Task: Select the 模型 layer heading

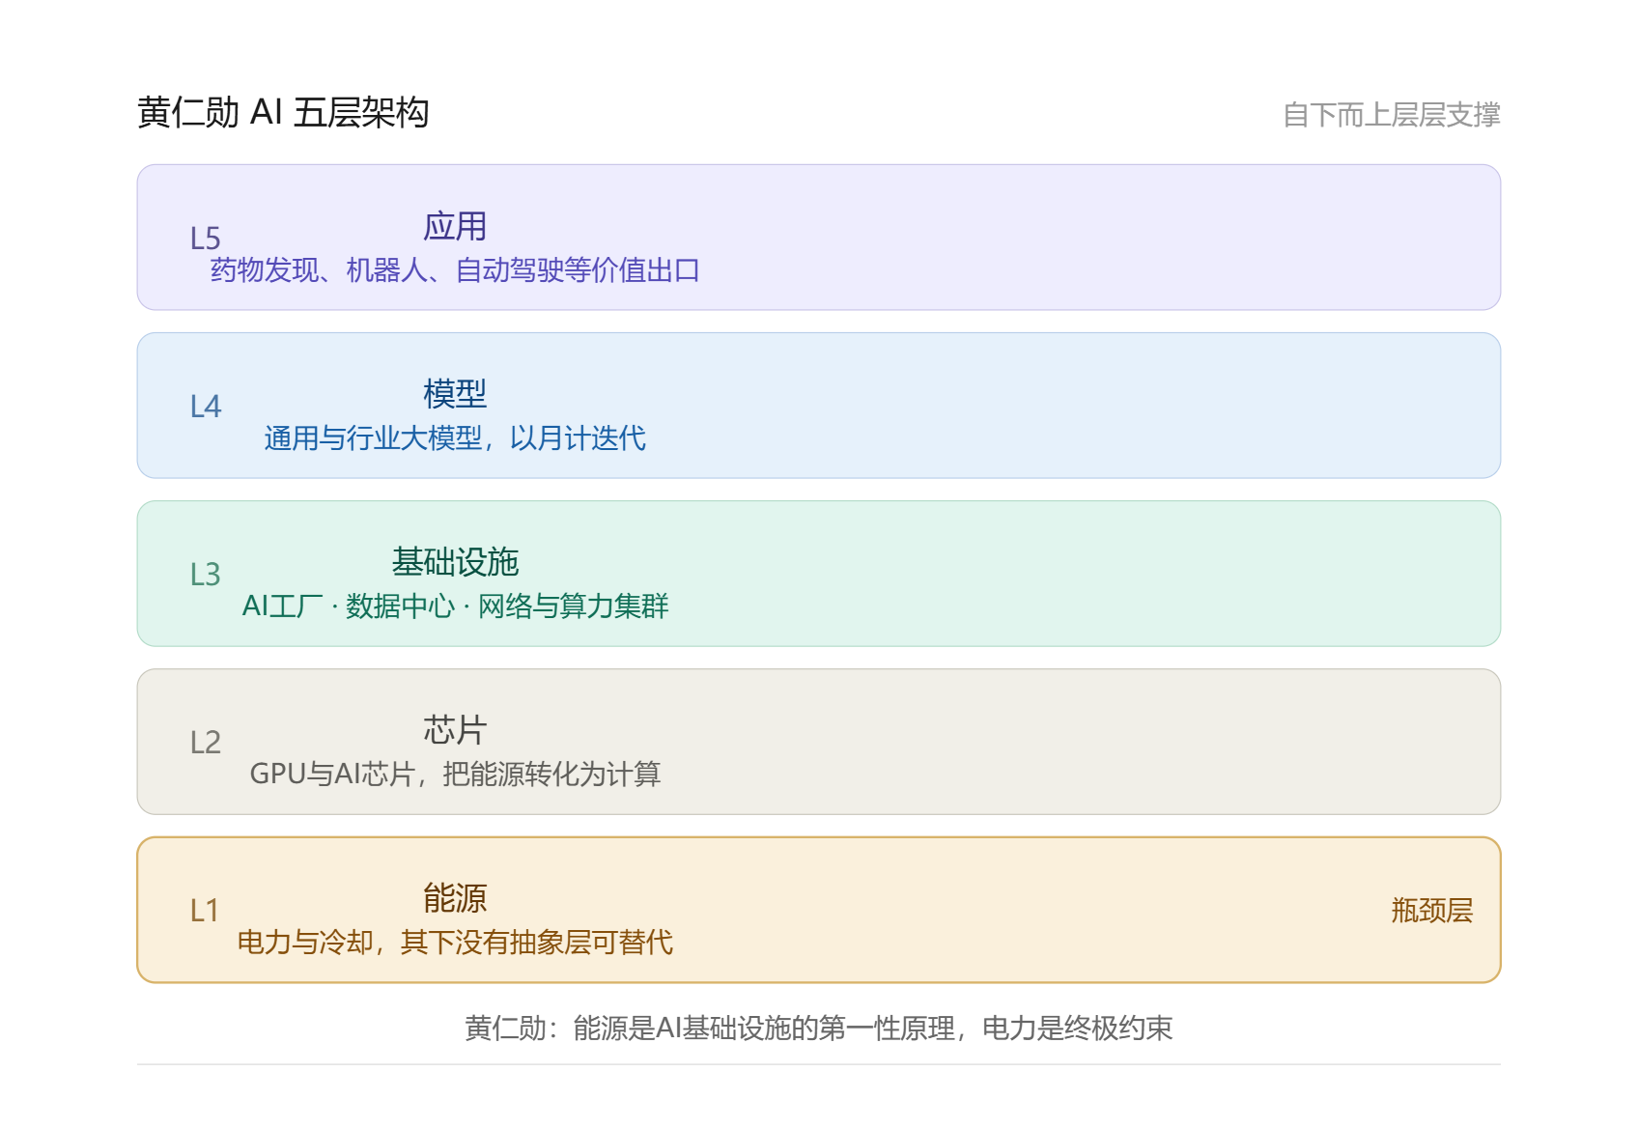Action: 455,394
